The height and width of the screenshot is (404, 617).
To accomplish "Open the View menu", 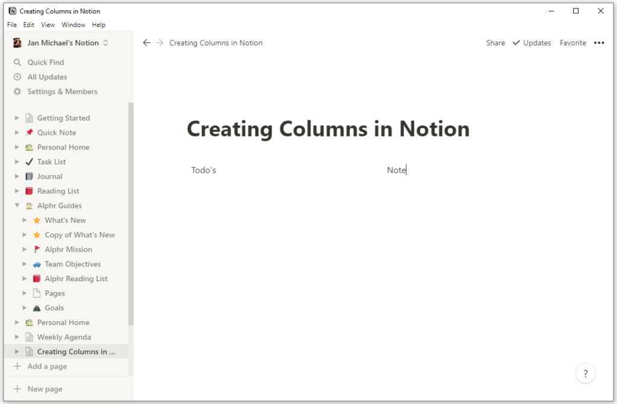I will click(48, 25).
